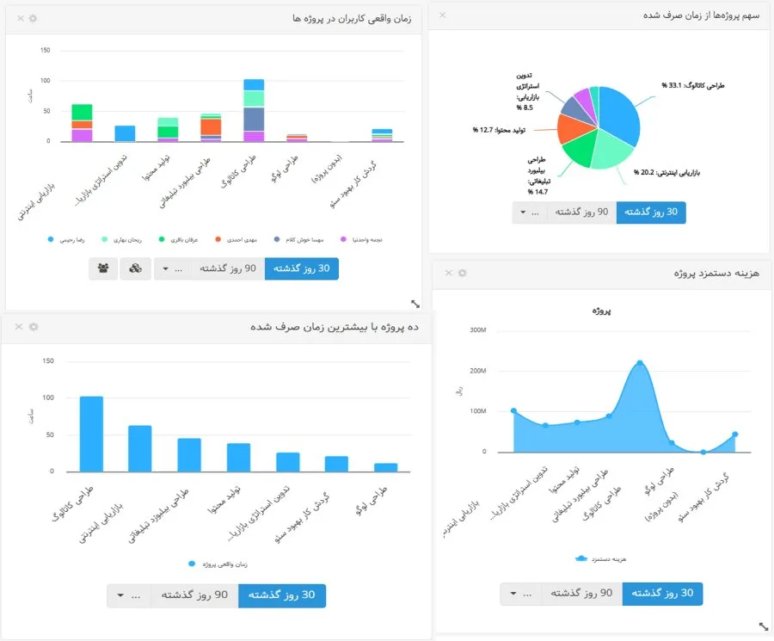This screenshot has height=641, width=774.
Task: Select 90 روز گذشته in top ten projects widget
Action: (x=193, y=595)
